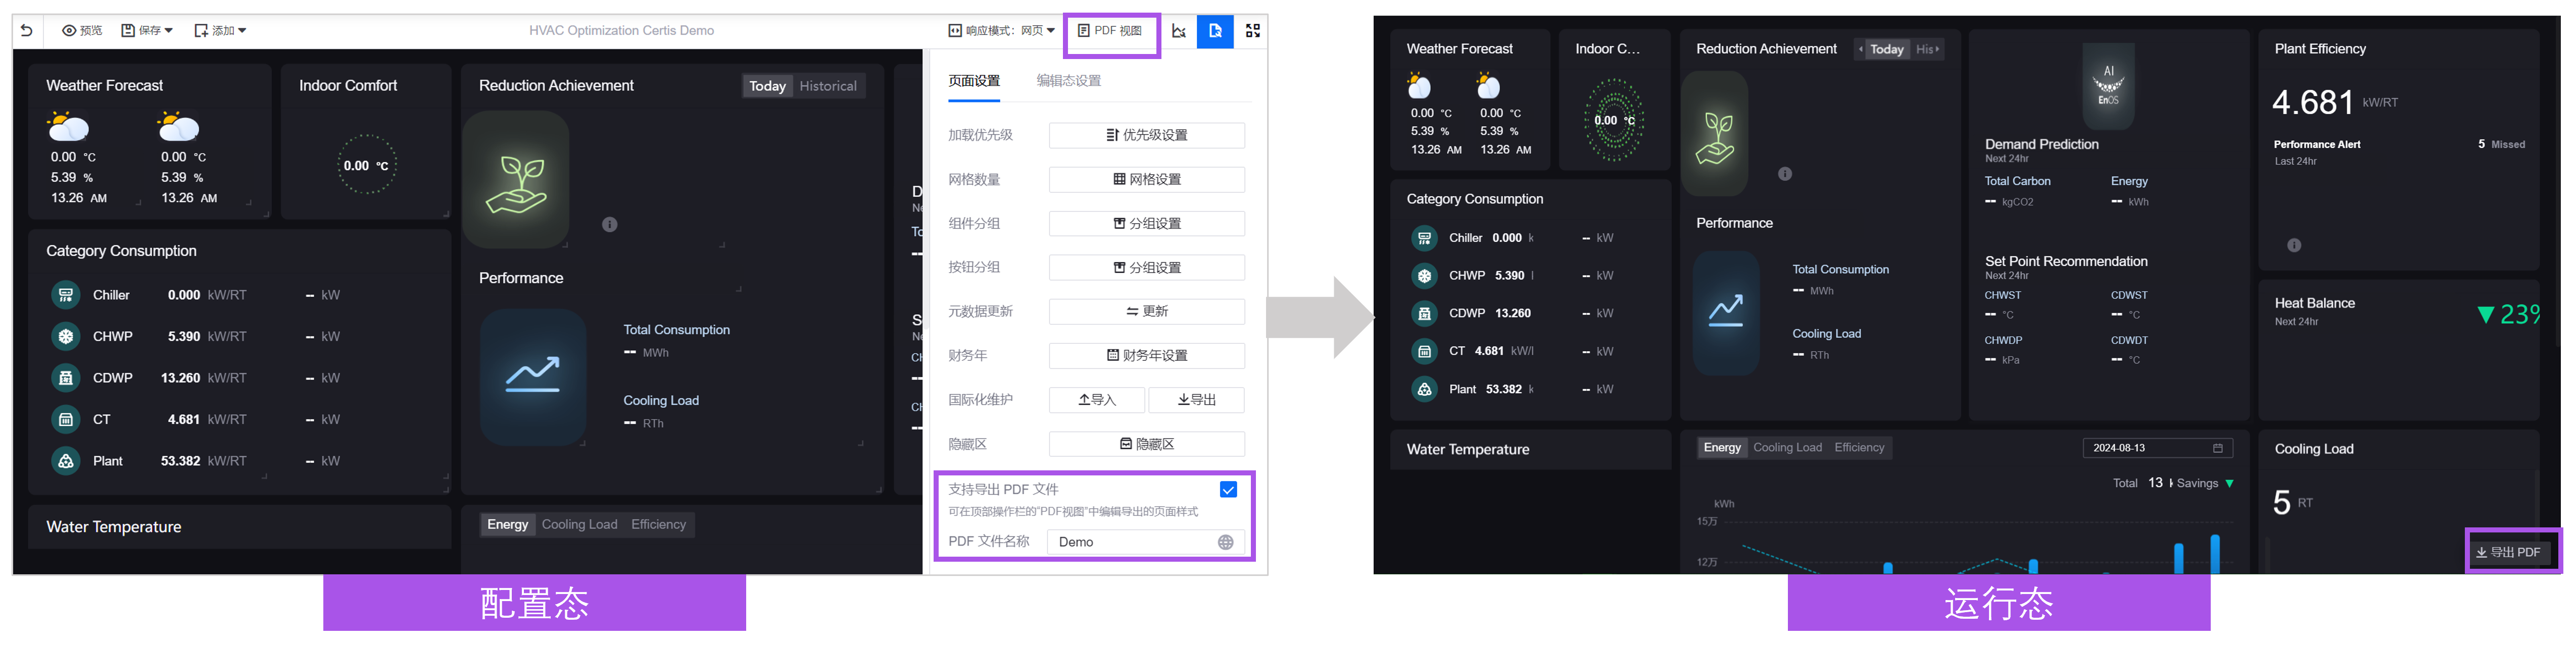Click the fullscreen expand icon

tap(1252, 31)
